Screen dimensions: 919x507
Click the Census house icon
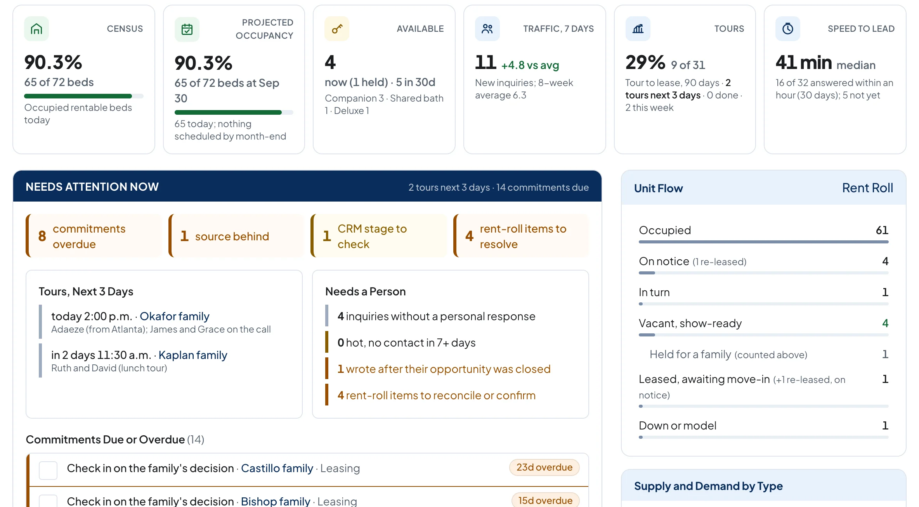[36, 29]
